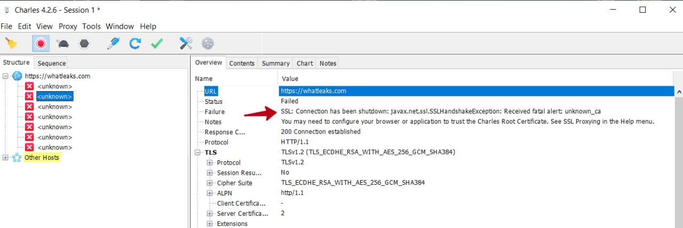The height and width of the screenshot is (228, 683).
Task: Expand the TLS Protocol row
Action: 210,162
